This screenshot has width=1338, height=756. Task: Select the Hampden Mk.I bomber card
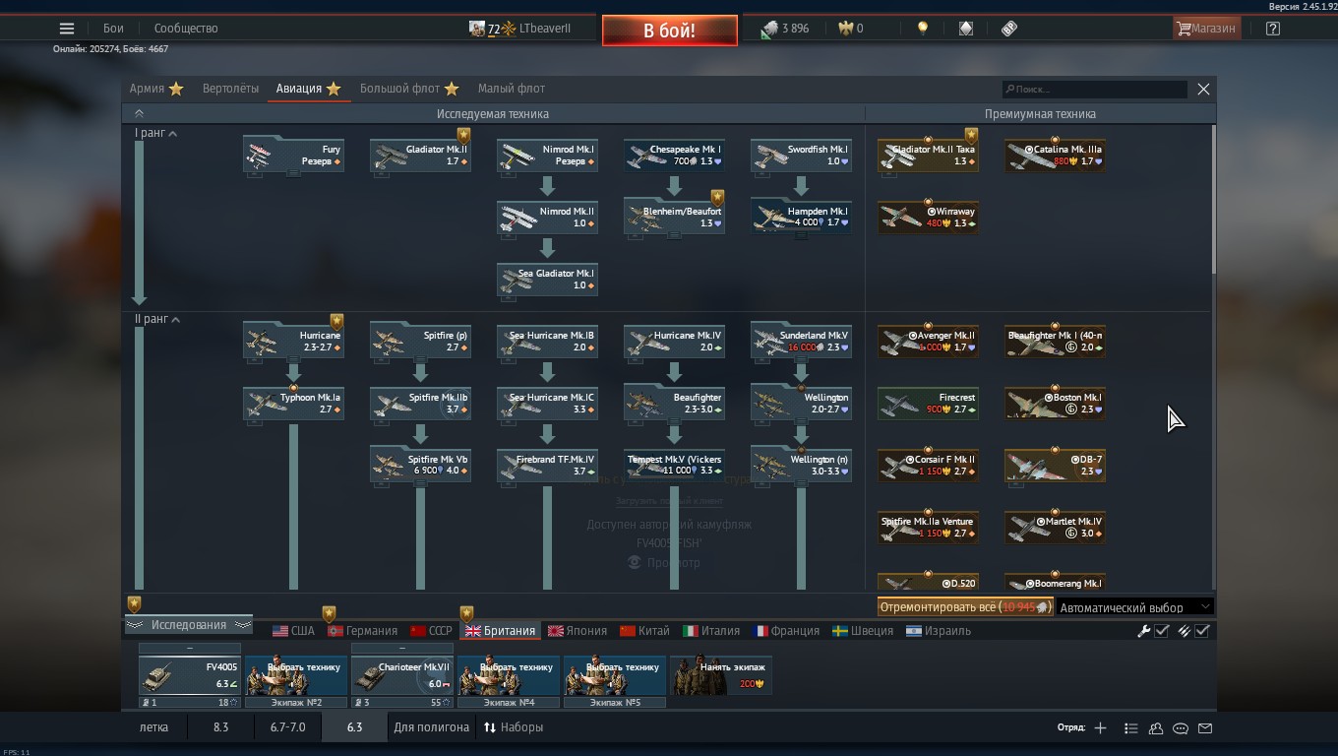tap(801, 218)
